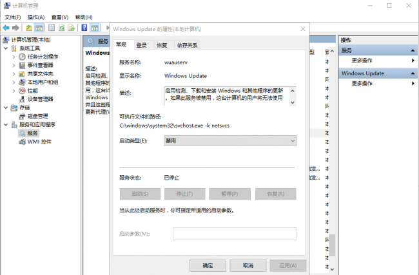
Task: Collapse the 服务 section in 操作 pane
Action: 413,50
